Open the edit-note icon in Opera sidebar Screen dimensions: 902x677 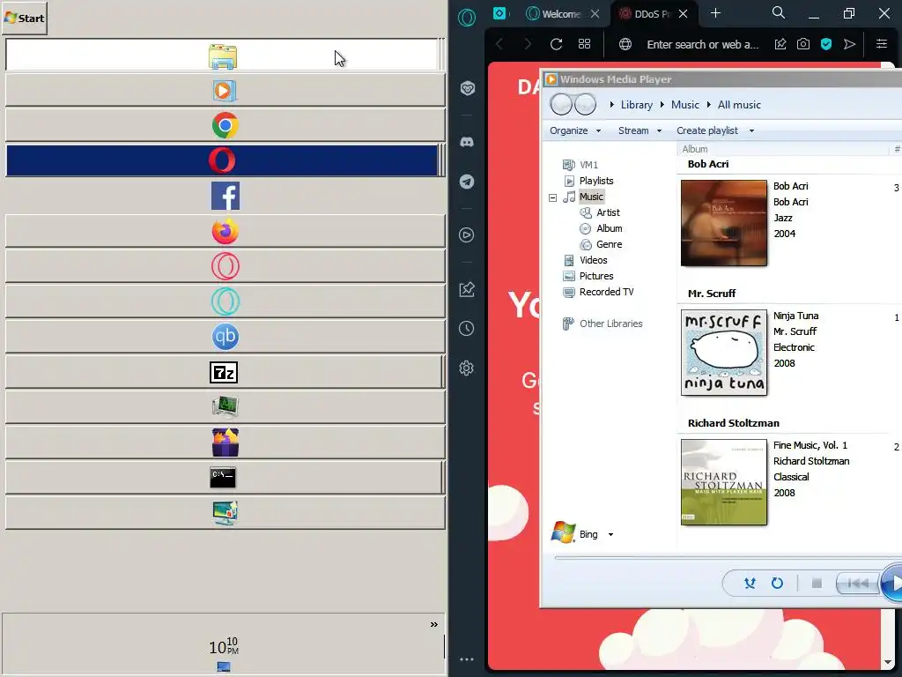tap(467, 289)
